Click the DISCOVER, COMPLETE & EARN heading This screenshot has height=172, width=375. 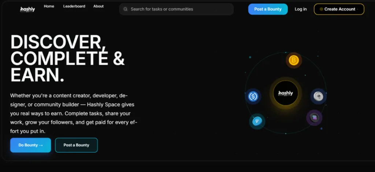[x=68, y=58]
